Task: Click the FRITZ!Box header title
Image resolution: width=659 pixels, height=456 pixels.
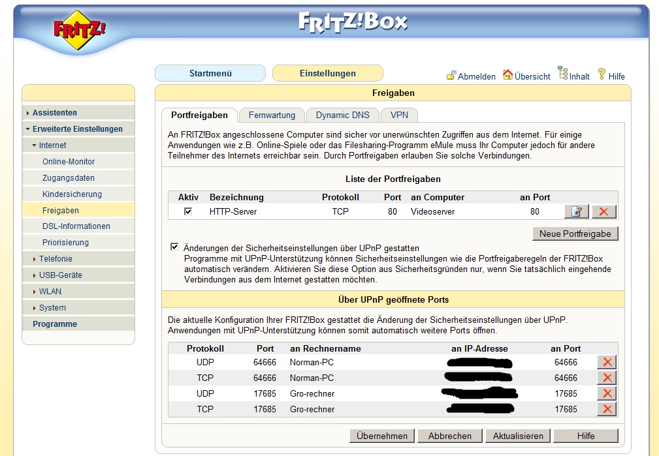Action: [353, 22]
